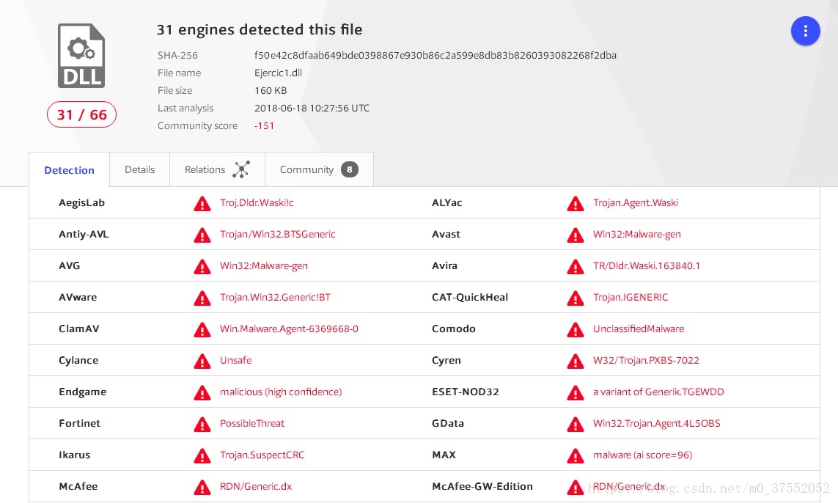Click the Unsafe result for Cylance
The image size is (838, 503).
235,360
